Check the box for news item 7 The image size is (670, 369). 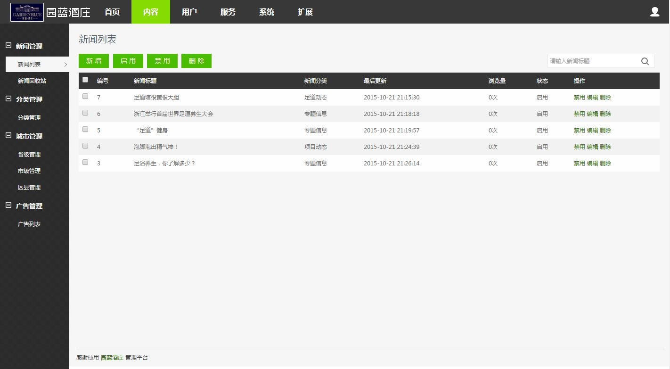coord(85,96)
